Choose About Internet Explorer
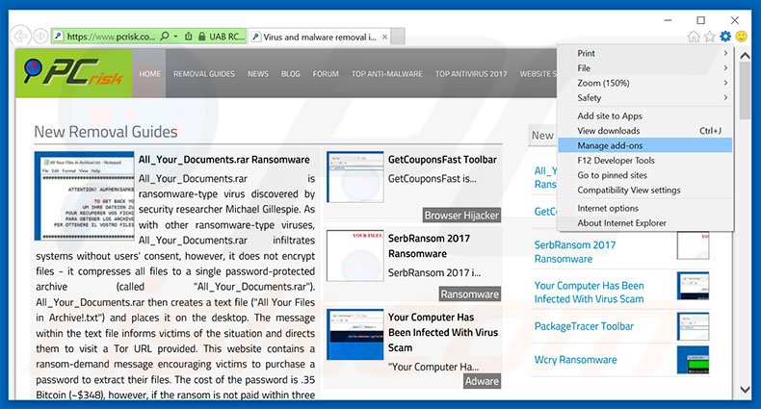 [x=645, y=223]
